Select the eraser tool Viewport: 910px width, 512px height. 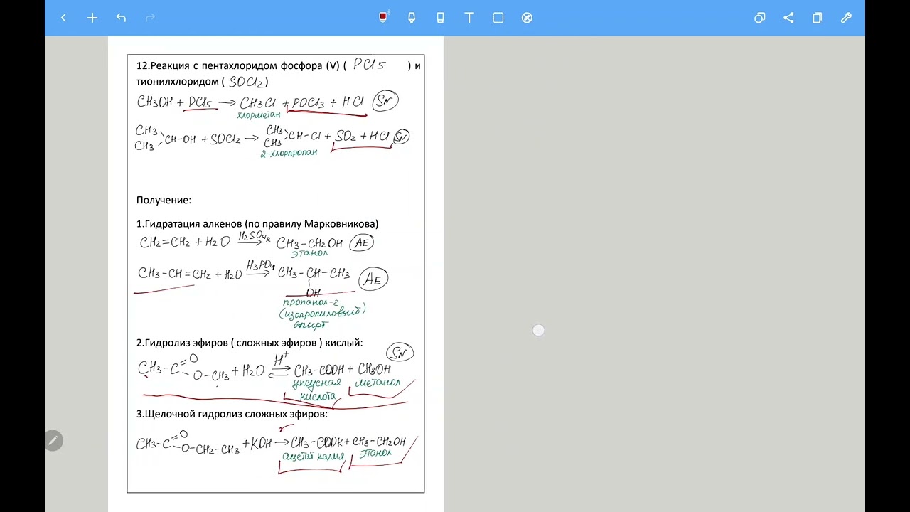(440, 18)
